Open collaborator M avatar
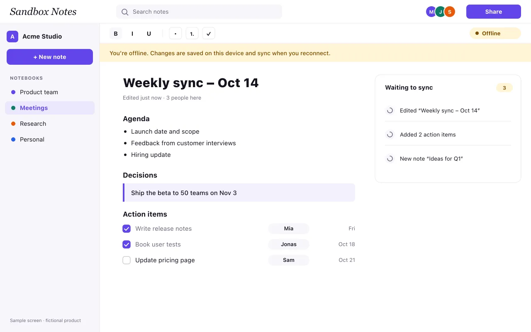The height and width of the screenshot is (332, 531). tap(431, 12)
